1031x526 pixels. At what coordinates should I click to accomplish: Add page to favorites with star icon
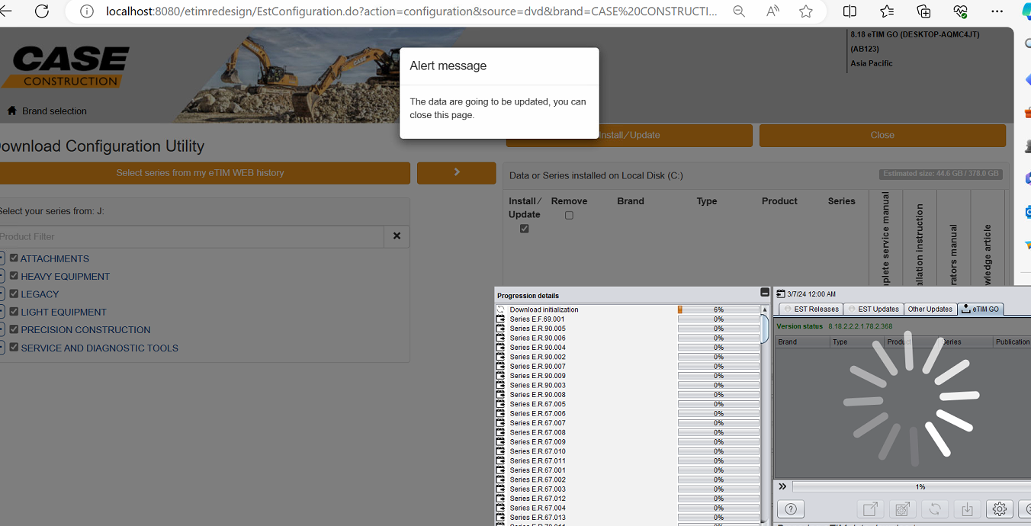(806, 11)
